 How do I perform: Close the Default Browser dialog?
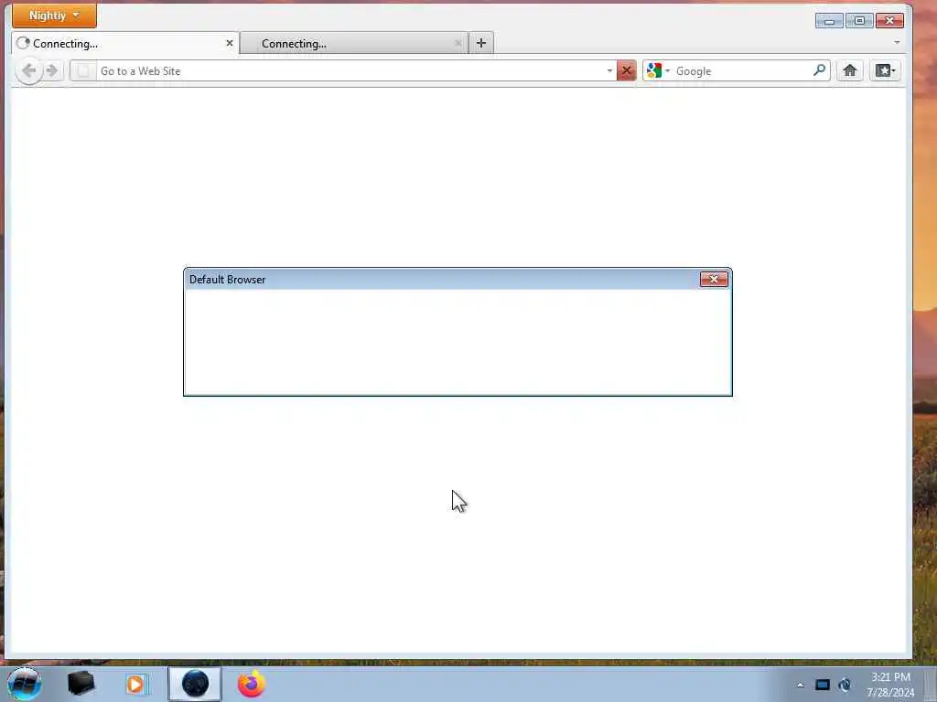714,280
